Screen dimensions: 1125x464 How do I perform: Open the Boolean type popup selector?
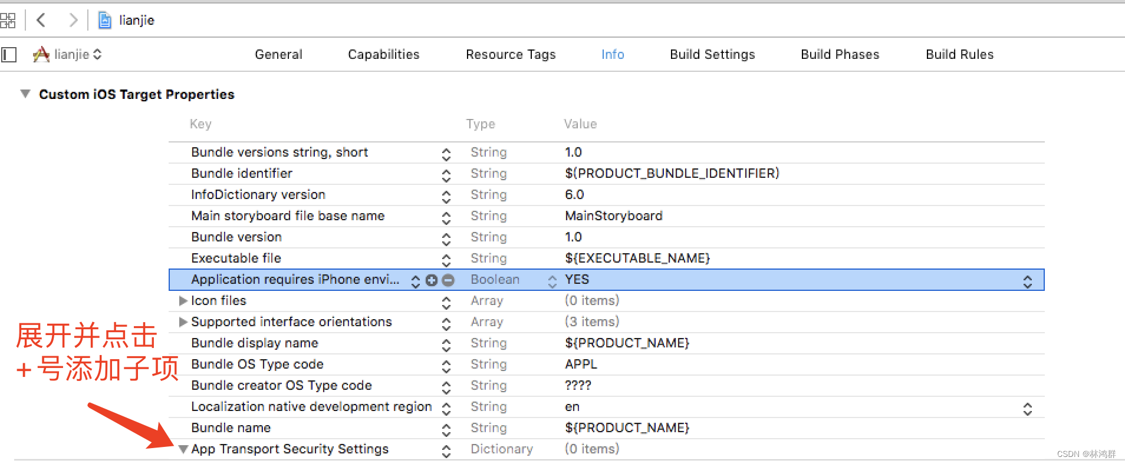point(552,281)
